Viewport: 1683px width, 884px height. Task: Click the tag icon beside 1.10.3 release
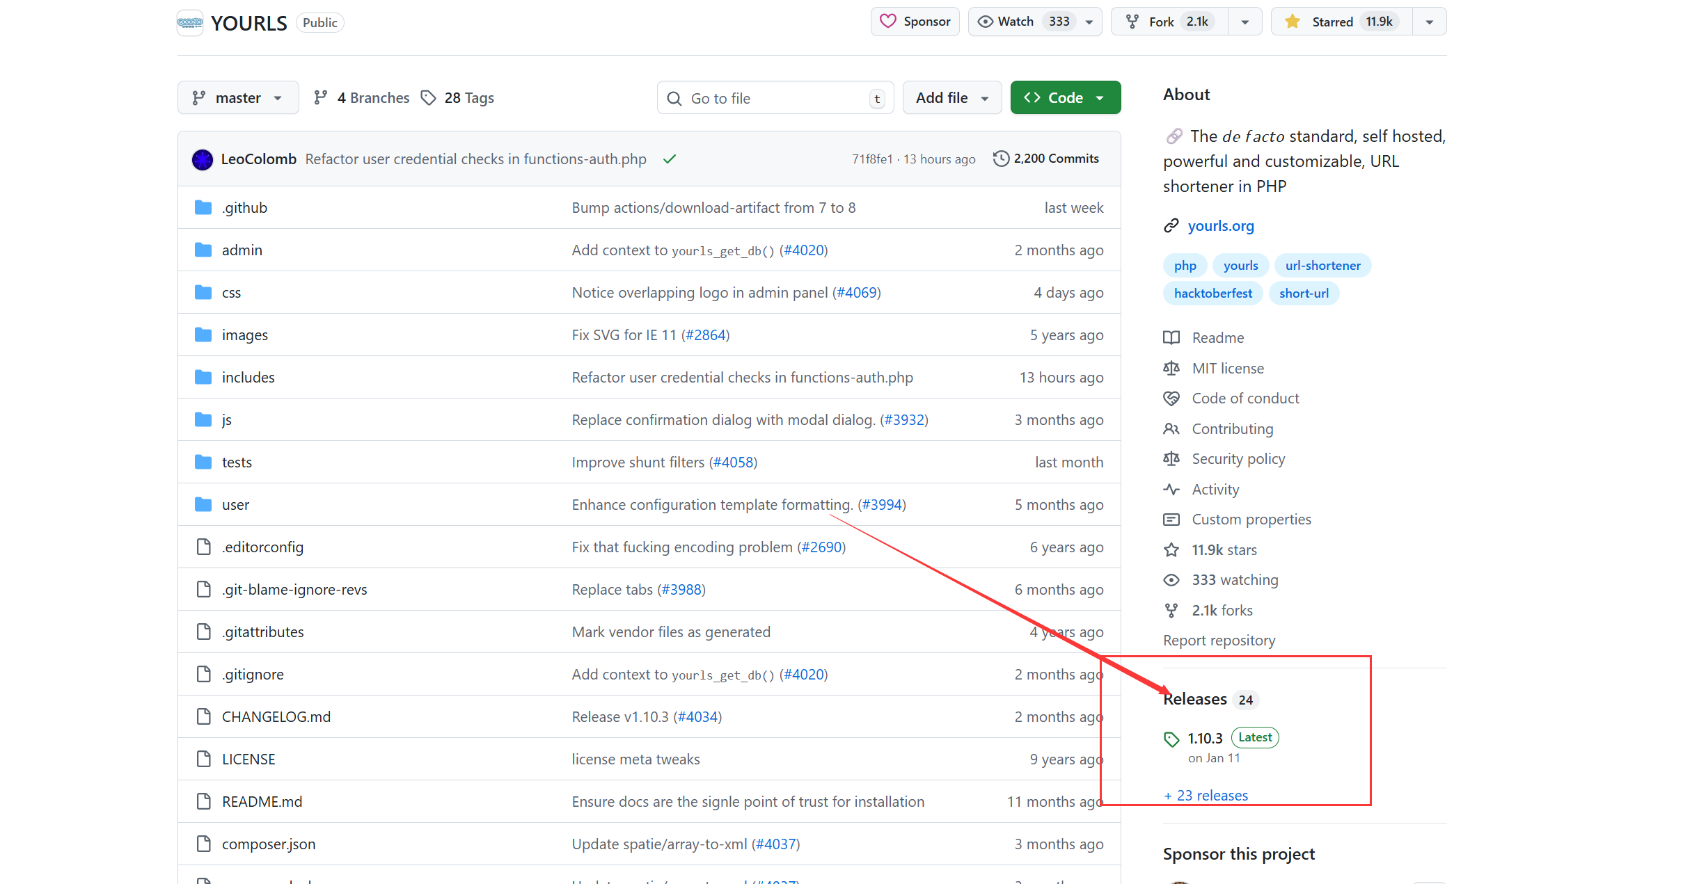point(1171,739)
